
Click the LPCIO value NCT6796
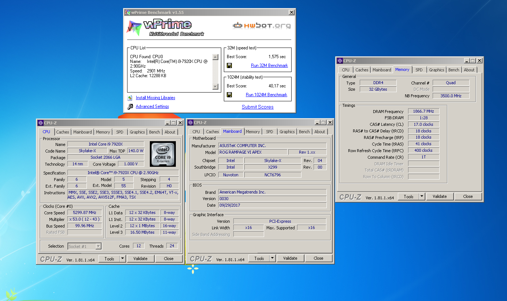(273, 175)
